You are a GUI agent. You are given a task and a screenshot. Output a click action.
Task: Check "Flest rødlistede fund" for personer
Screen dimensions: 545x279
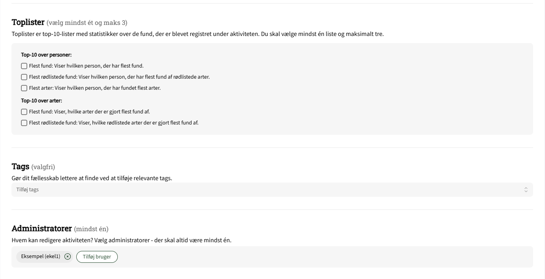point(24,77)
